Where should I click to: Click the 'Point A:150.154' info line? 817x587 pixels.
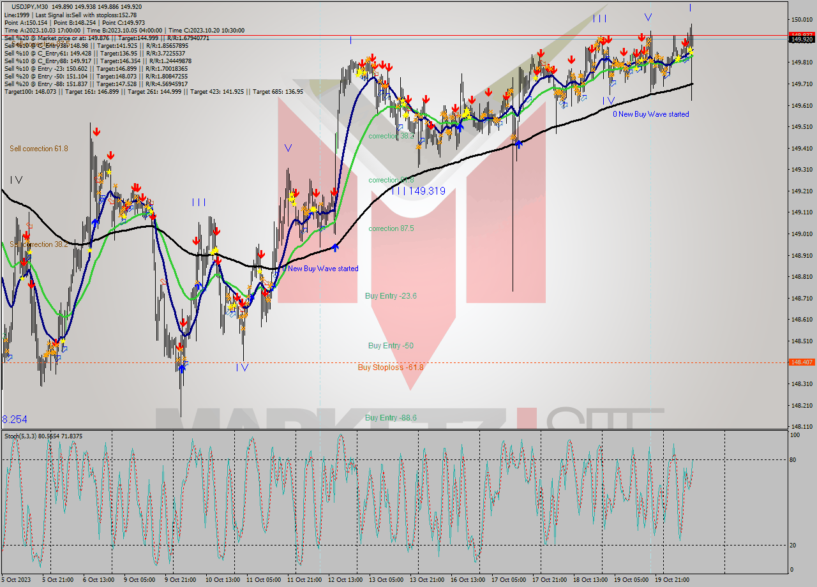[x=74, y=22]
